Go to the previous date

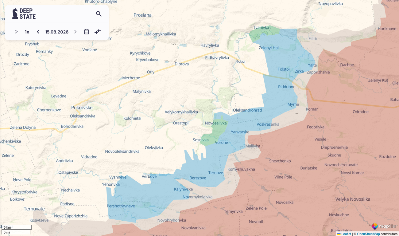tap(38, 32)
